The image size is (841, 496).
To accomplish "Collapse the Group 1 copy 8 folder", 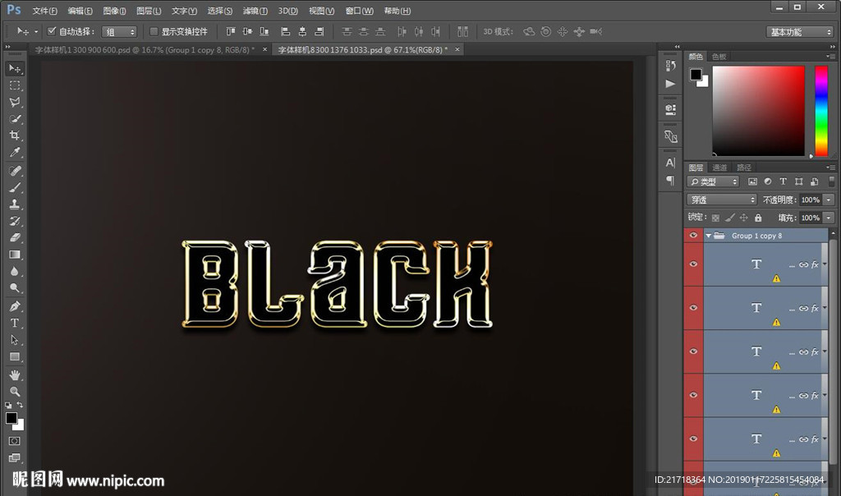I will pyautogui.click(x=708, y=236).
